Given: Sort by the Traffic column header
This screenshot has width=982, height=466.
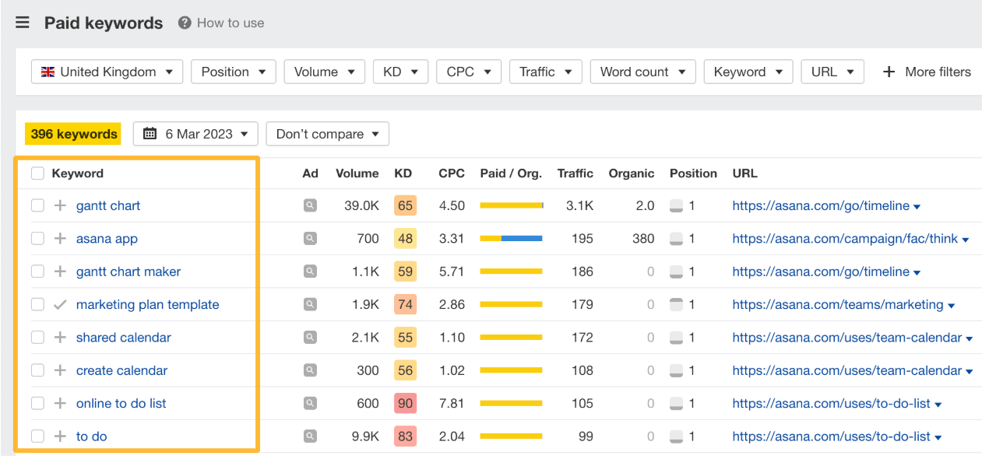Looking at the screenshot, I should tap(575, 173).
